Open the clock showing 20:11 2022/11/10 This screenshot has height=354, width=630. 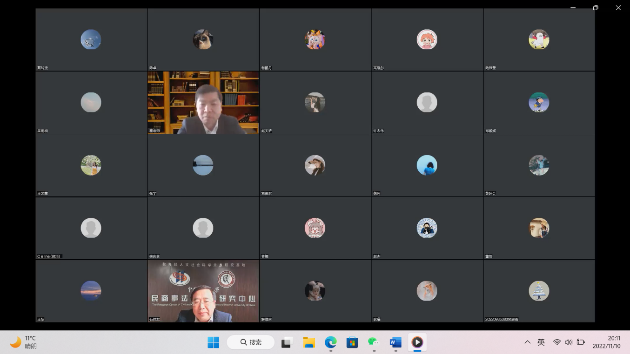point(606,342)
